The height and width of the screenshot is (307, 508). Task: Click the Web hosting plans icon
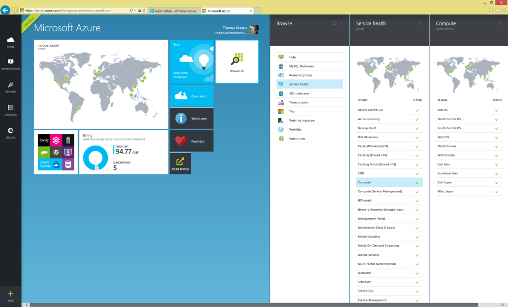281,120
